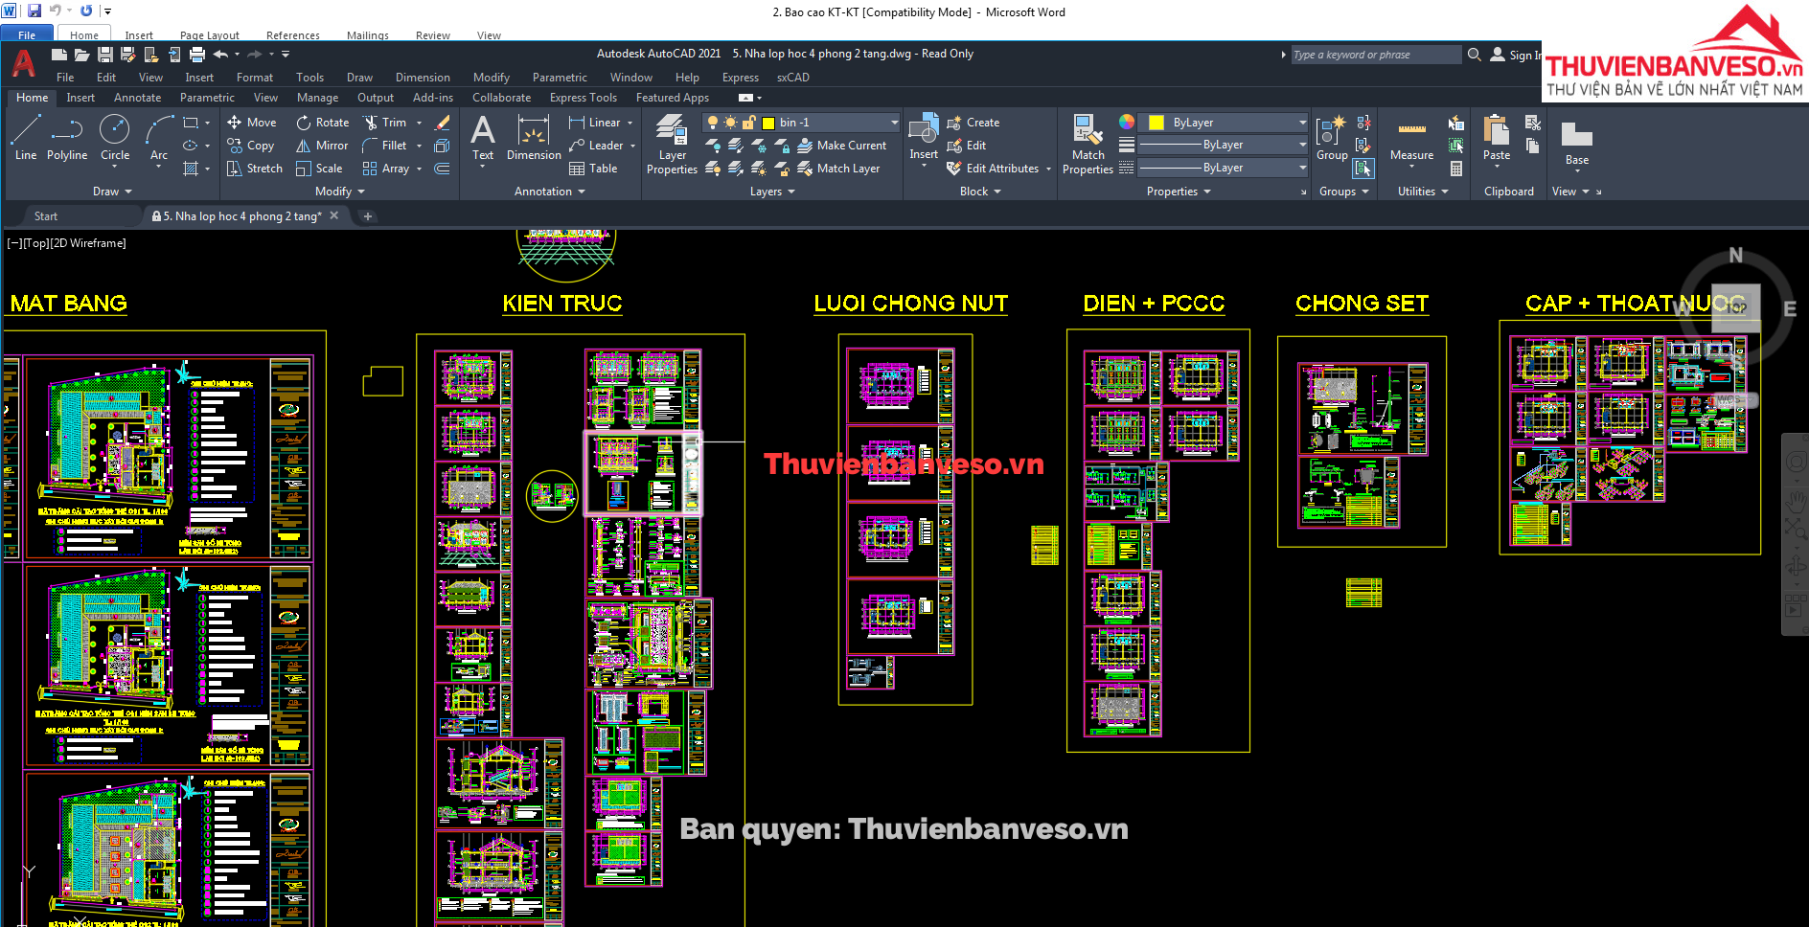
Task: Switch to the Annotate ribbon tab
Action: click(x=137, y=98)
